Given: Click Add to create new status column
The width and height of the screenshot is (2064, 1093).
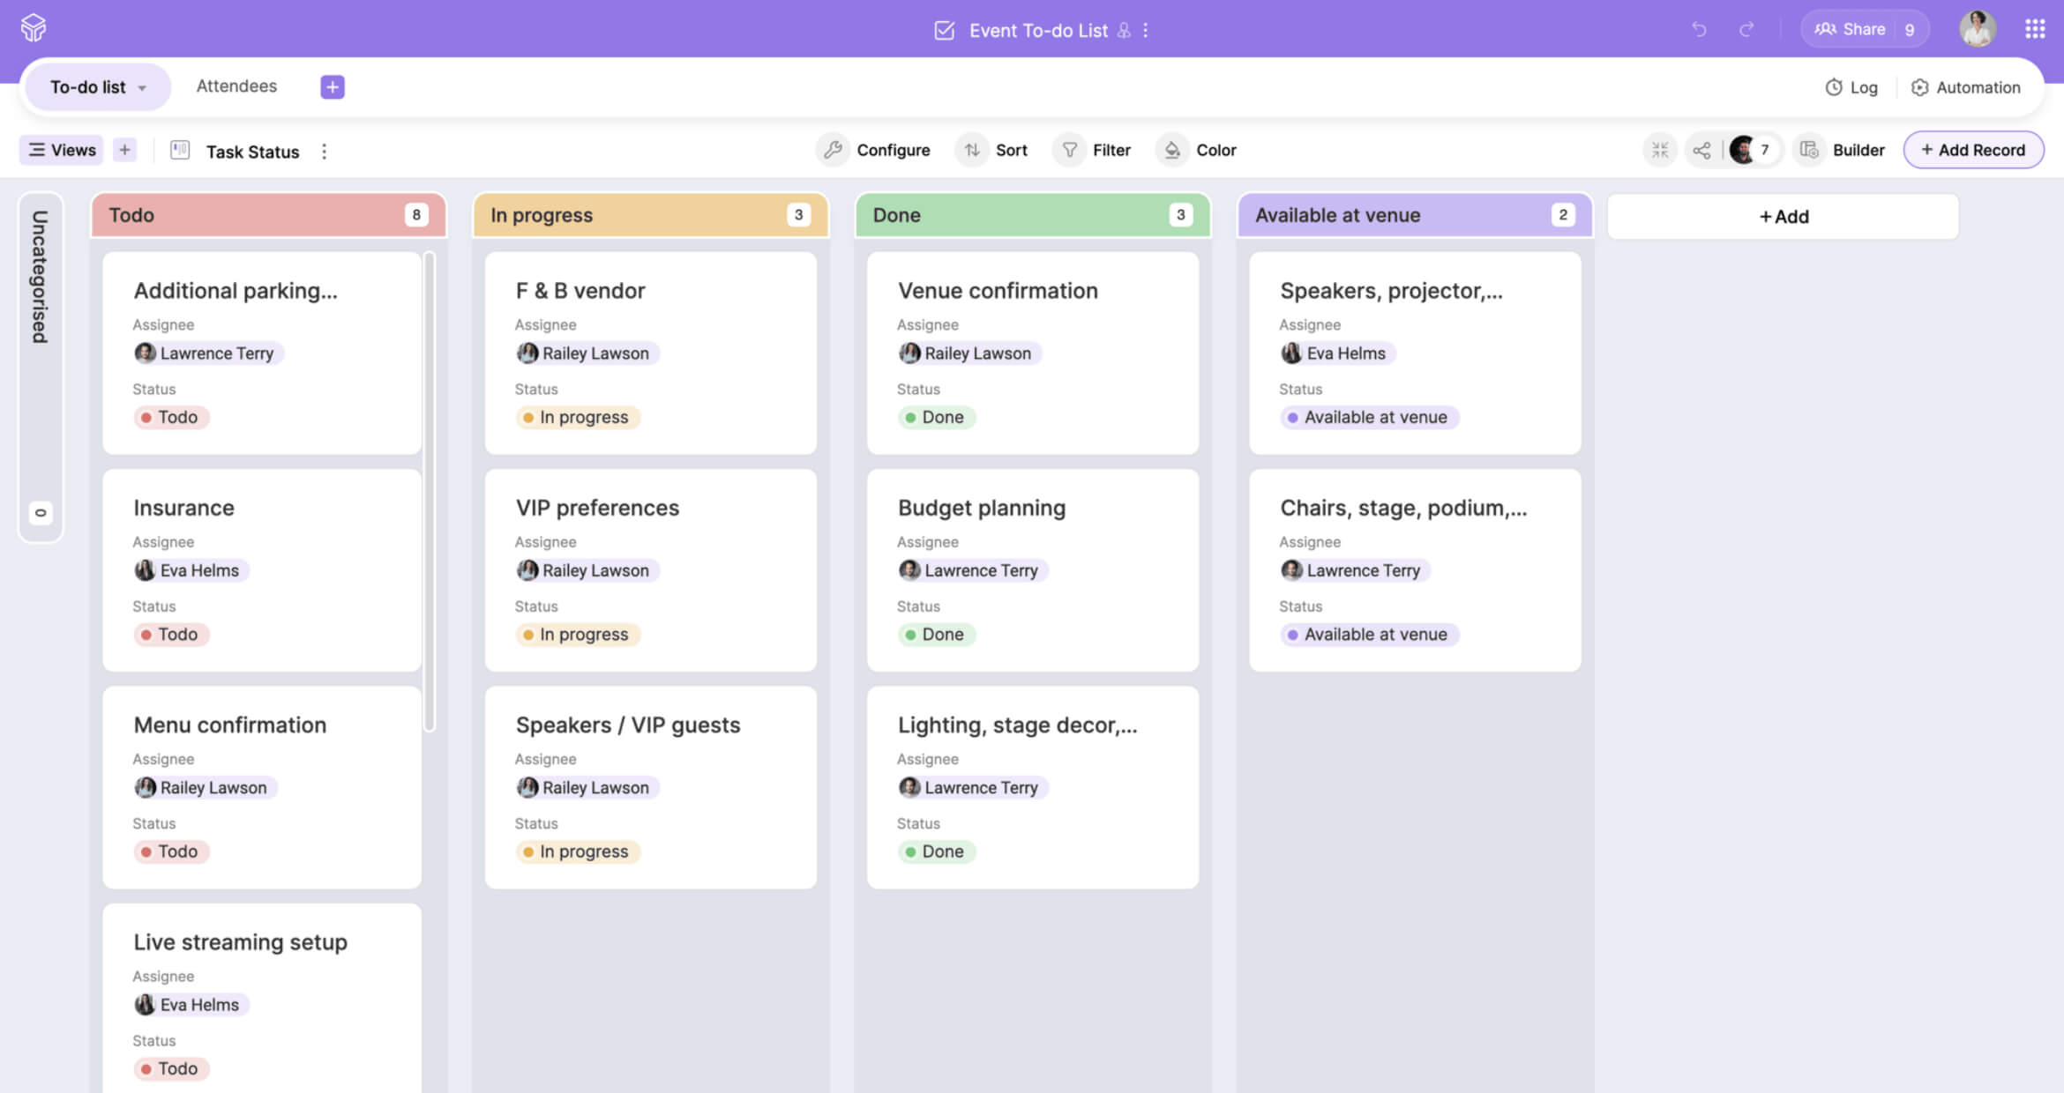Looking at the screenshot, I should [1783, 216].
